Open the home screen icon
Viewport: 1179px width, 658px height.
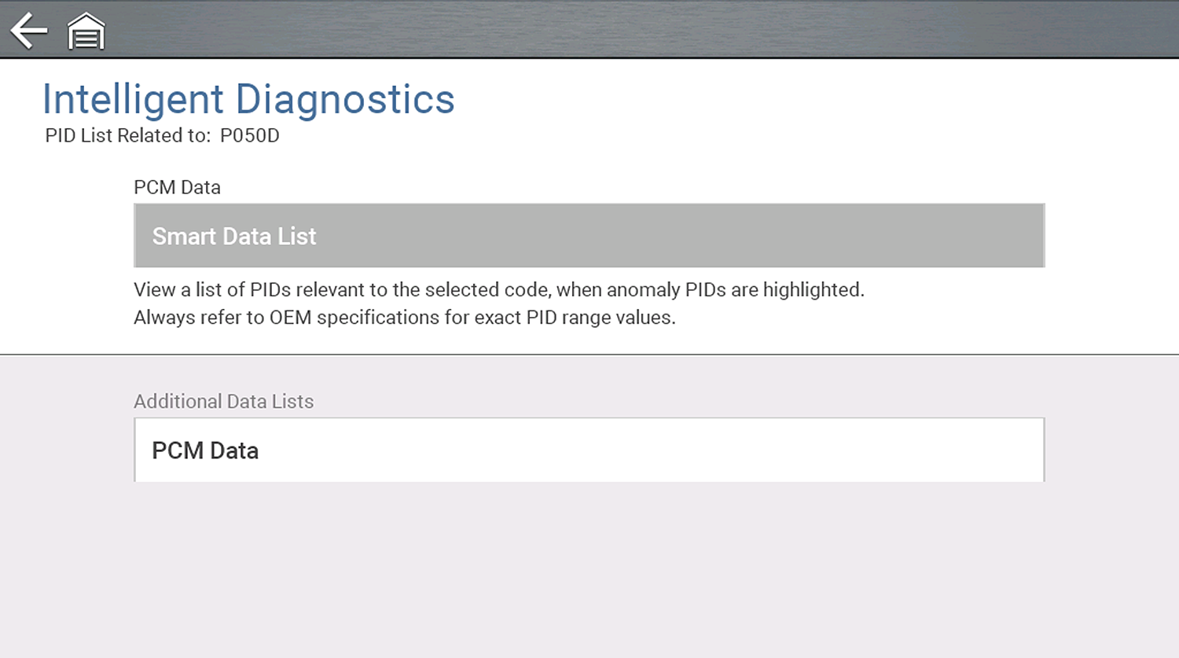click(x=86, y=32)
